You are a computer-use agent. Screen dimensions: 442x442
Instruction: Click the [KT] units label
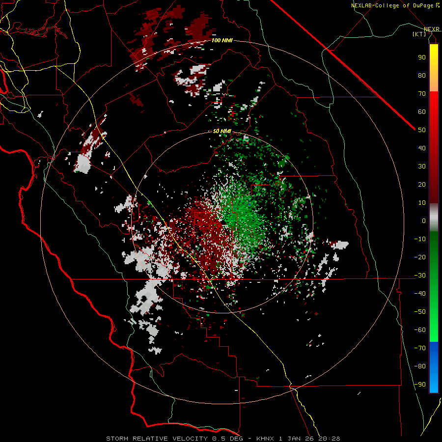[419, 34]
